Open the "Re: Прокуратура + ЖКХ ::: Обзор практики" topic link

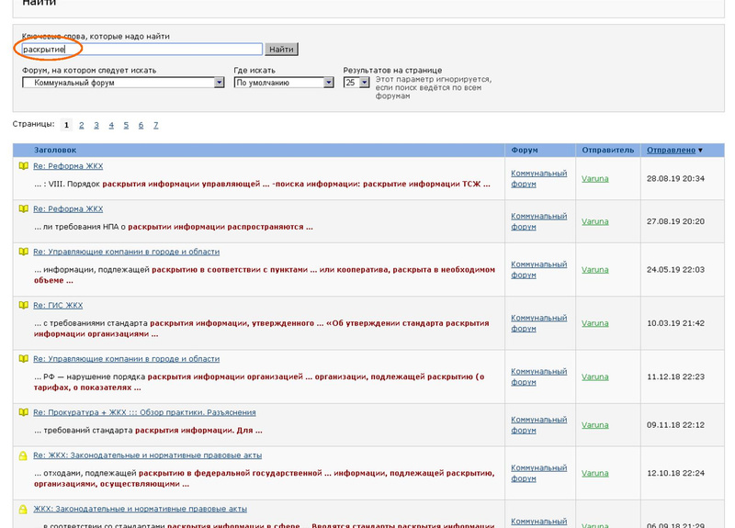144,412
